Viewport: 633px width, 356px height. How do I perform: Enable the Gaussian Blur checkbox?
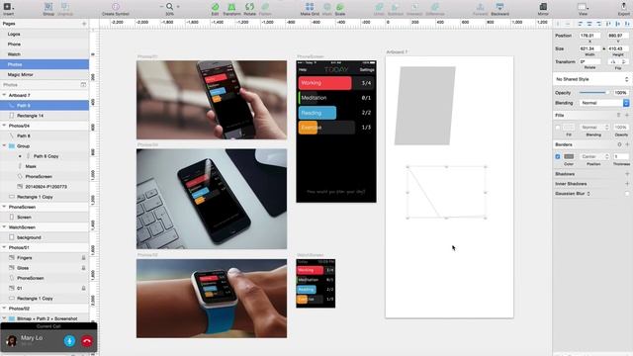click(627, 194)
